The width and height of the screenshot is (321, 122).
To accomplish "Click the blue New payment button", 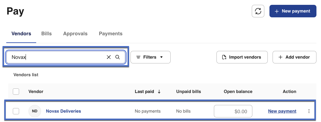I will [293, 11].
